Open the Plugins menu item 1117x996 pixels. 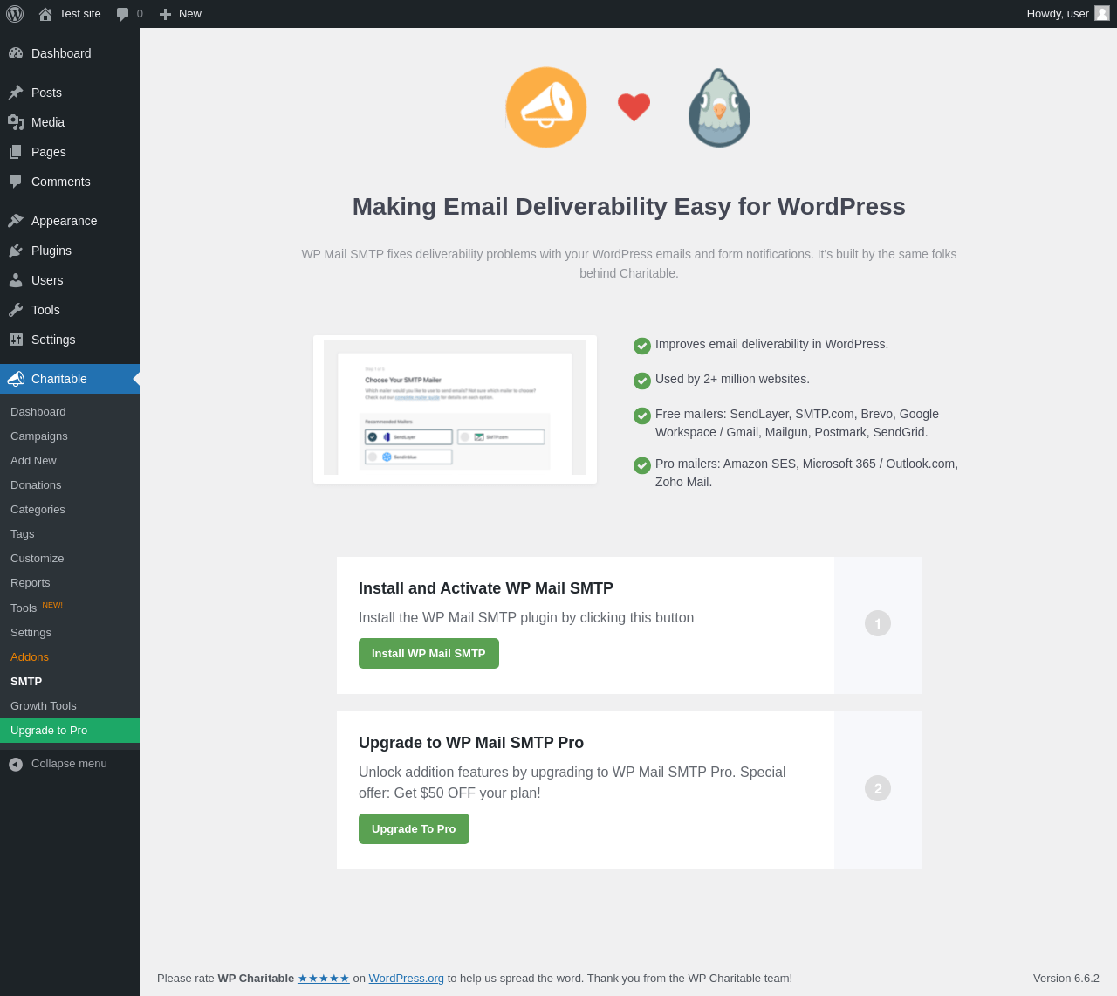(x=70, y=251)
